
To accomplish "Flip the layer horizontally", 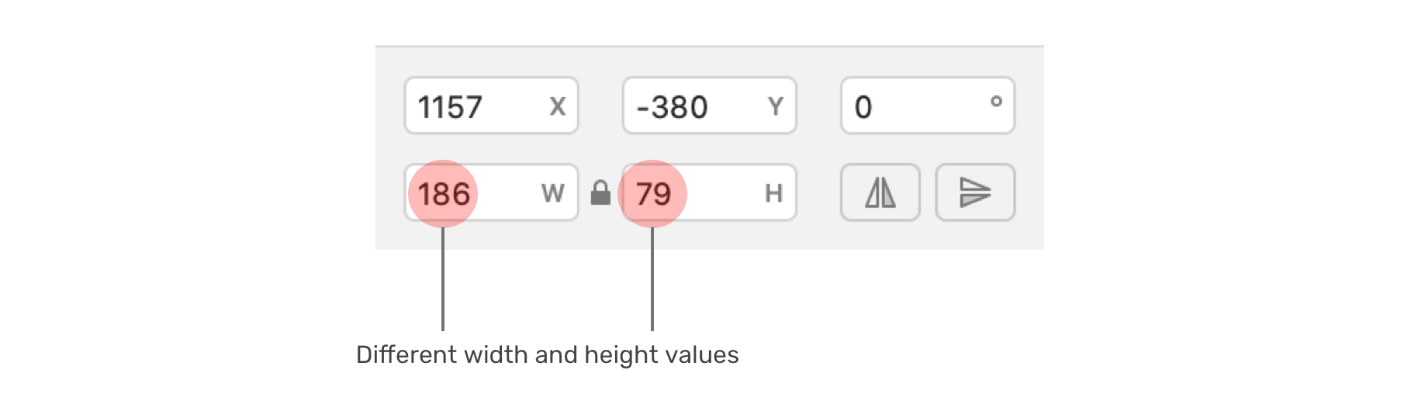I will click(x=880, y=192).
